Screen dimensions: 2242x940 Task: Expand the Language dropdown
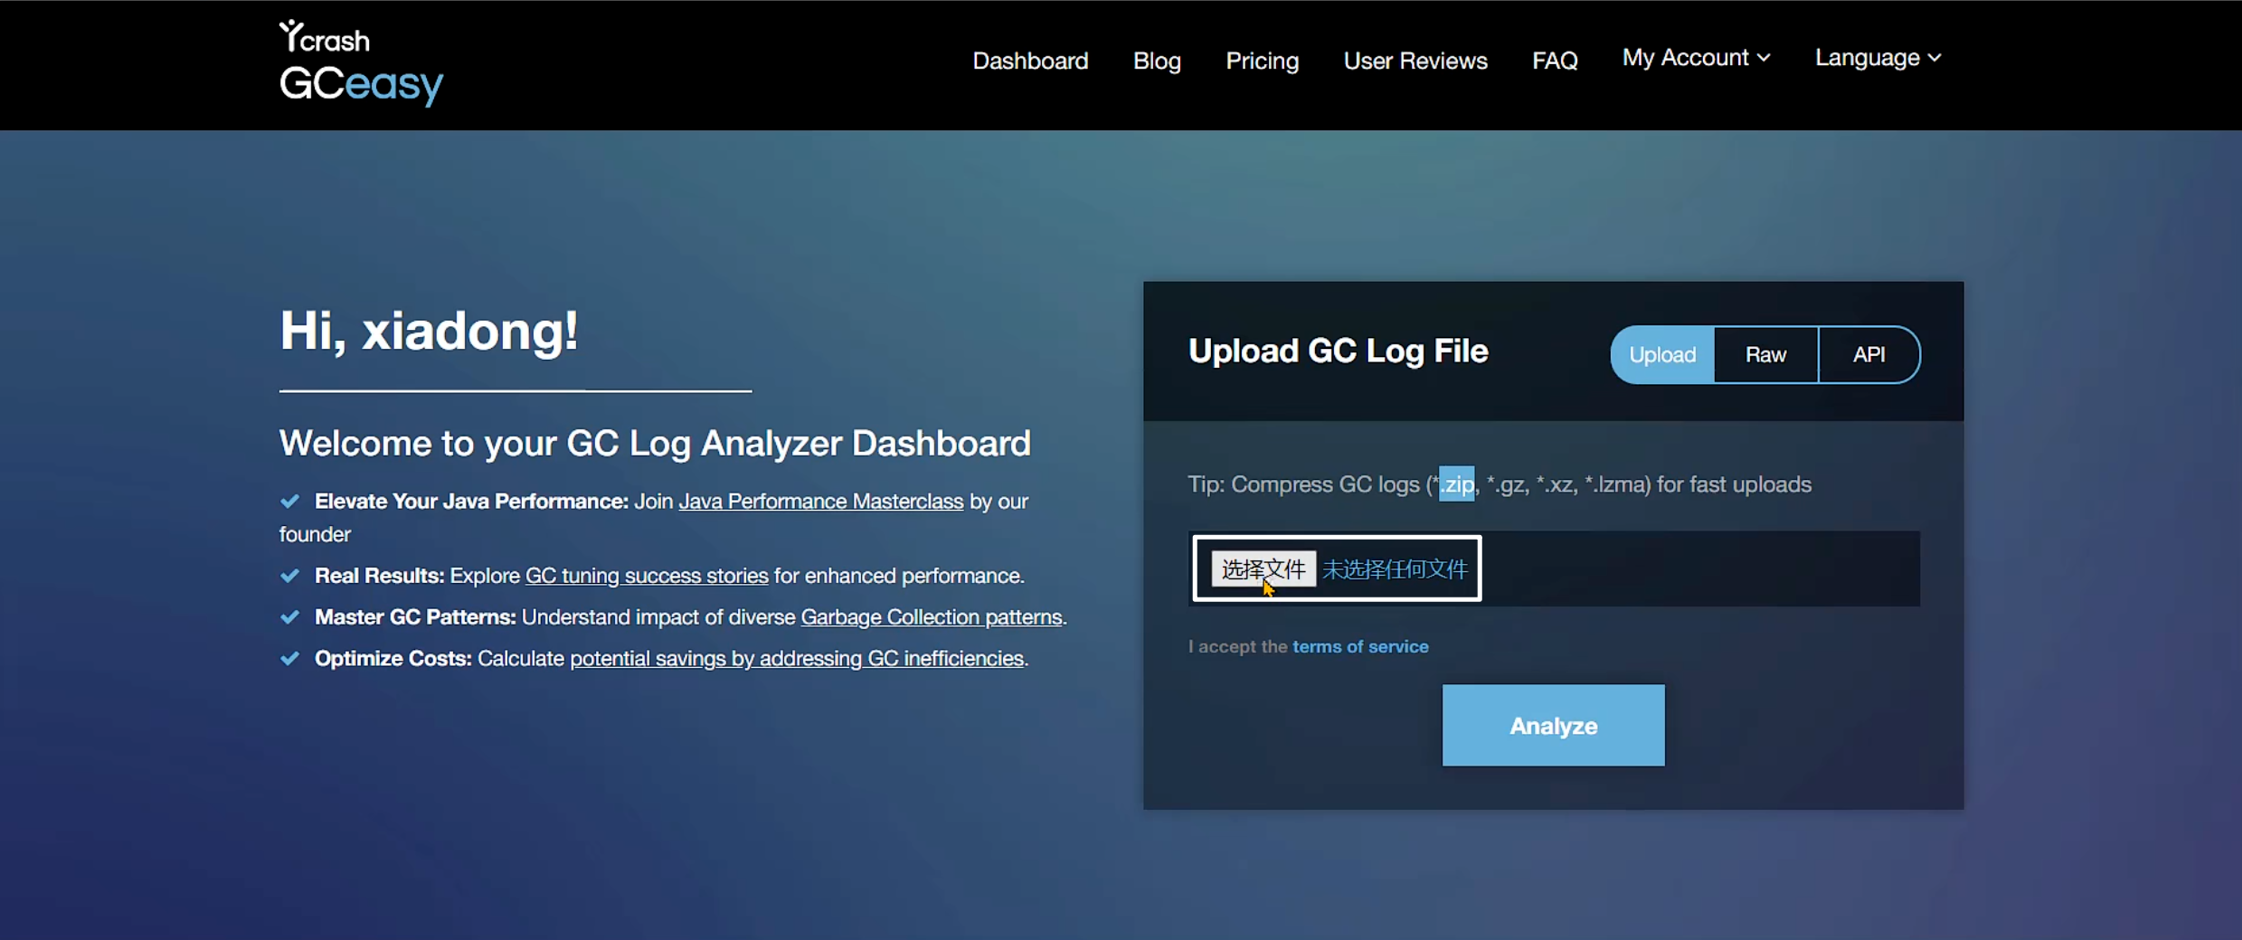(1878, 58)
